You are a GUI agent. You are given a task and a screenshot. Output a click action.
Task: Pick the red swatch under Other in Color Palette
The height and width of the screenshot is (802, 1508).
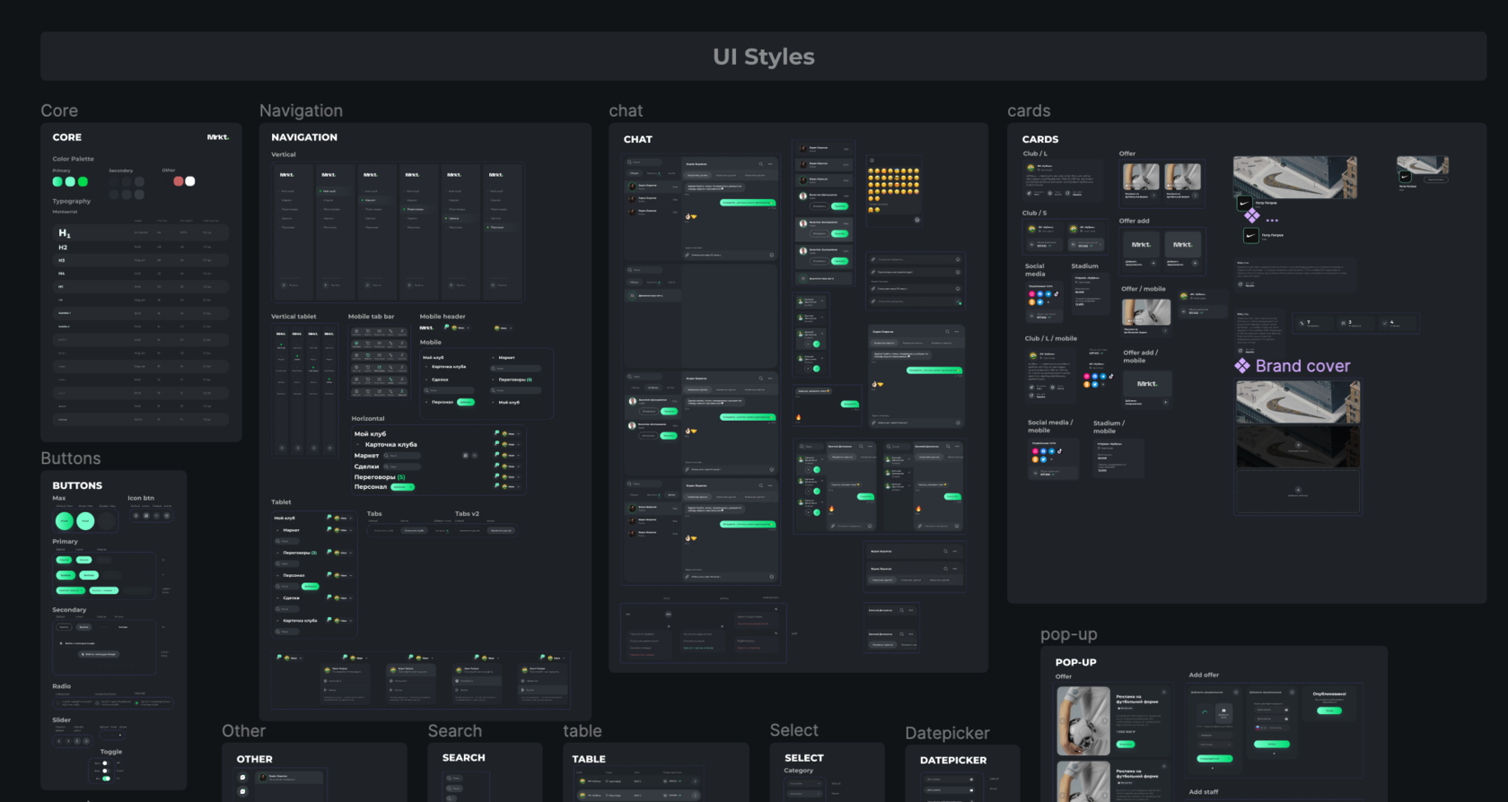click(179, 181)
